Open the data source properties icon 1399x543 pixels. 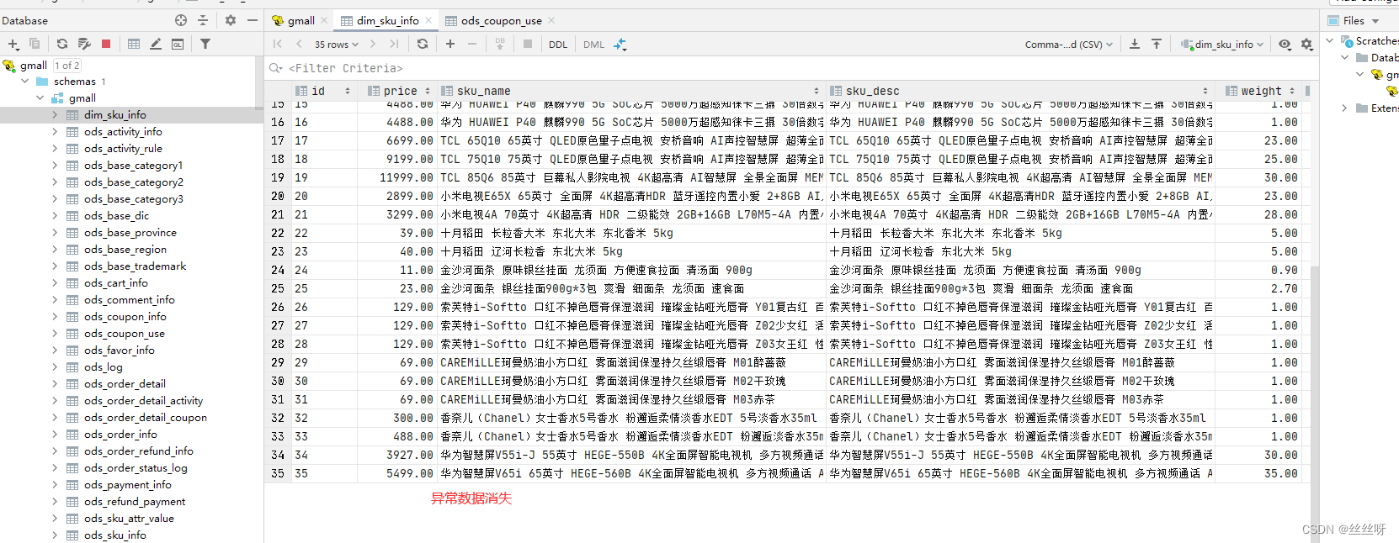coord(83,44)
